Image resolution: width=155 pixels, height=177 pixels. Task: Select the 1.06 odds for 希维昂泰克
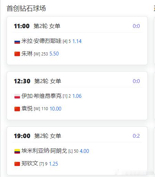(77, 96)
